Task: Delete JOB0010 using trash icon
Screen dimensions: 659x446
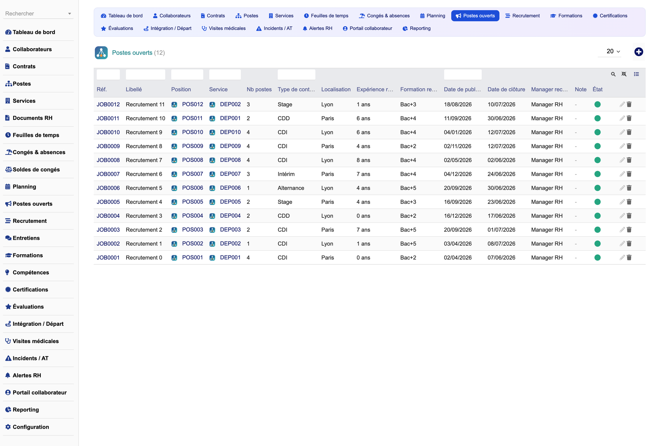Action: click(x=629, y=132)
